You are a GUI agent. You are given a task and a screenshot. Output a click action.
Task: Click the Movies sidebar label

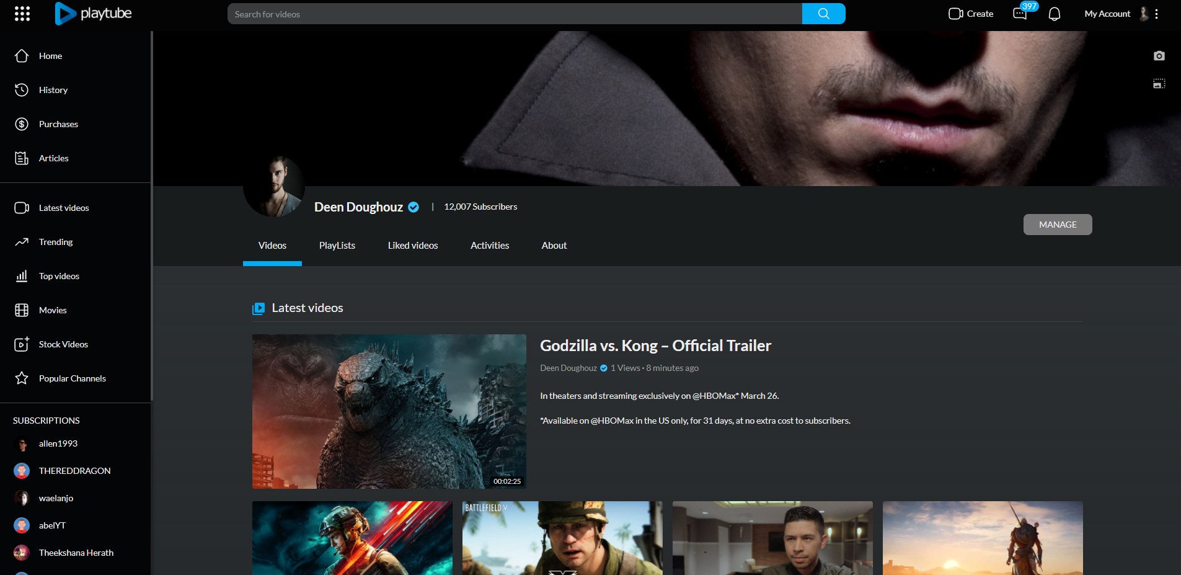[x=53, y=310]
